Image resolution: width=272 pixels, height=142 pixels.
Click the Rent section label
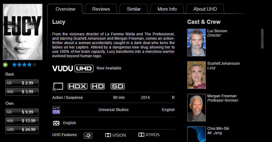tap(10, 74)
